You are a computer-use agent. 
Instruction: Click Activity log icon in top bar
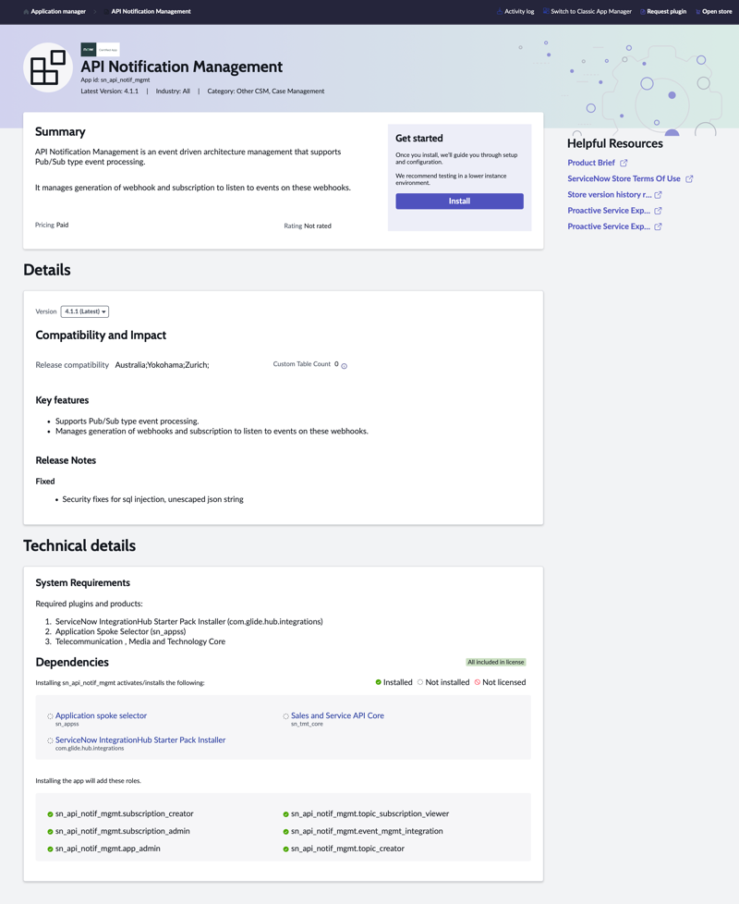click(x=500, y=11)
